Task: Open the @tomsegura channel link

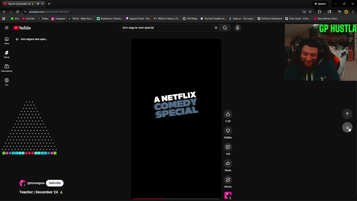Action: click(36, 183)
